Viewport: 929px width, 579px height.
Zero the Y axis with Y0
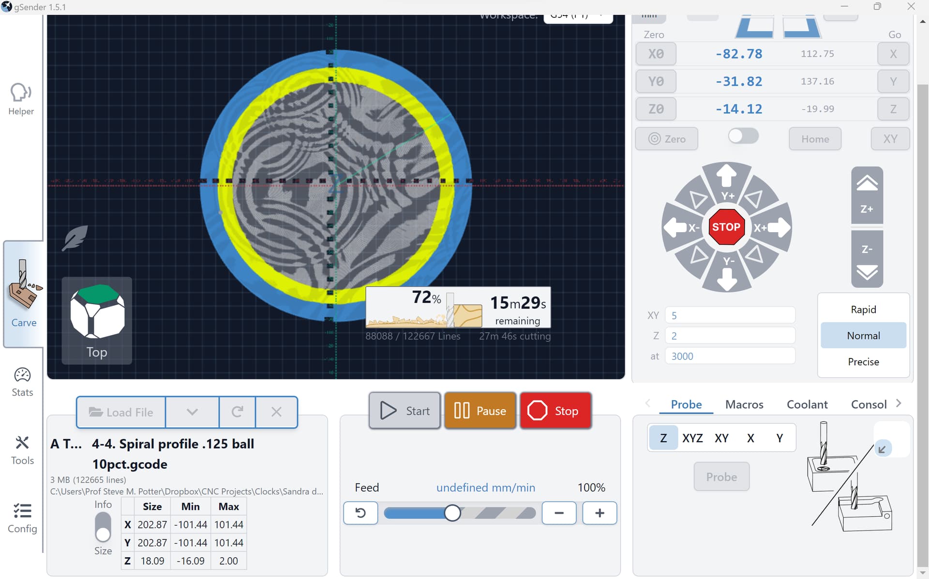pos(656,81)
